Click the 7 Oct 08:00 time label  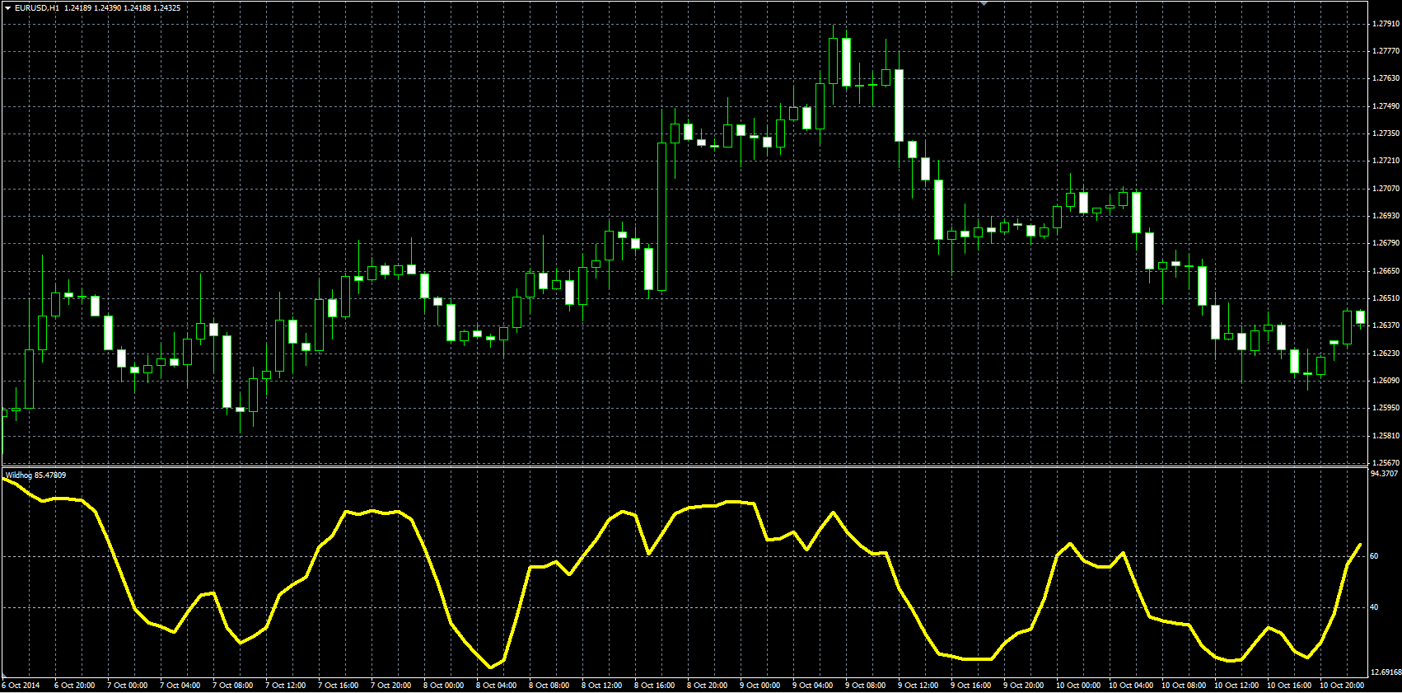(x=232, y=686)
